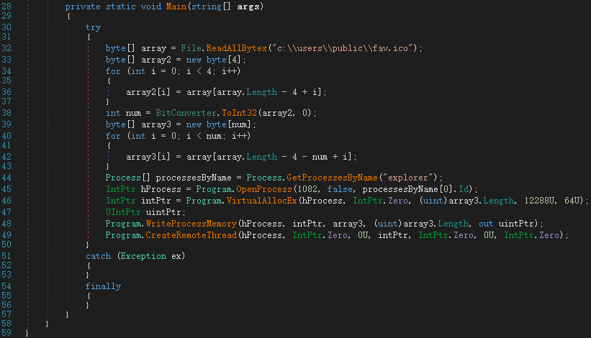Click the Main method name
The image size is (591, 338).
pyautogui.click(x=176, y=6)
